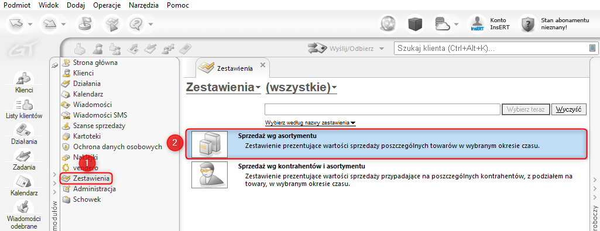Viewport: 600px width, 231px height.
Task: Open Zadania shortcut in left bar
Action: click(x=24, y=160)
